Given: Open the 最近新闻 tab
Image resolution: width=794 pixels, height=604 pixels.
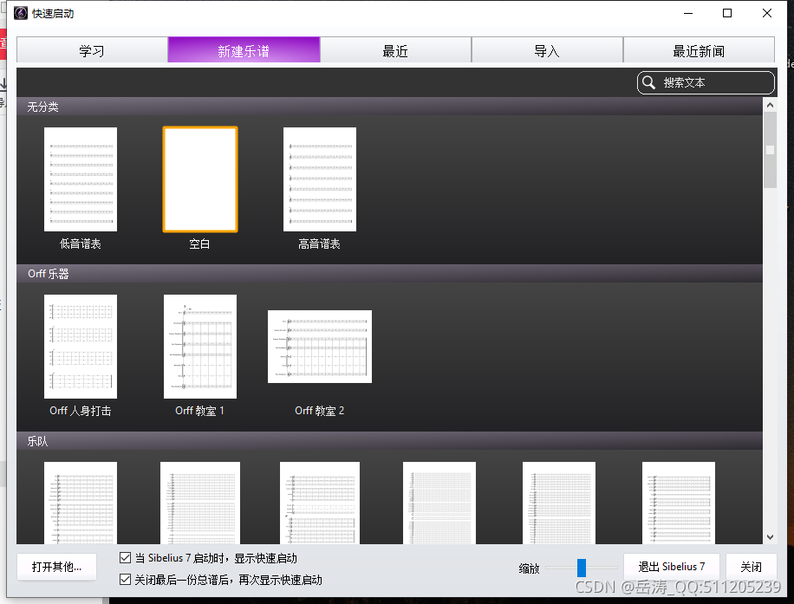Looking at the screenshot, I should point(699,50).
